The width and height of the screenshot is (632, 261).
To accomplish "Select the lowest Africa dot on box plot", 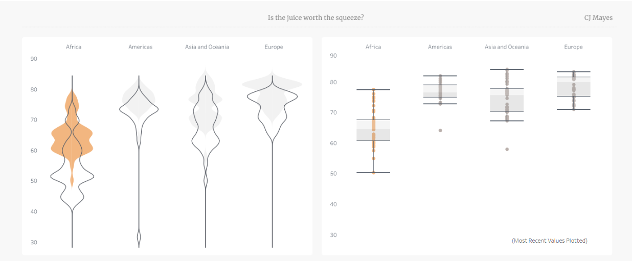I will click(x=373, y=173).
